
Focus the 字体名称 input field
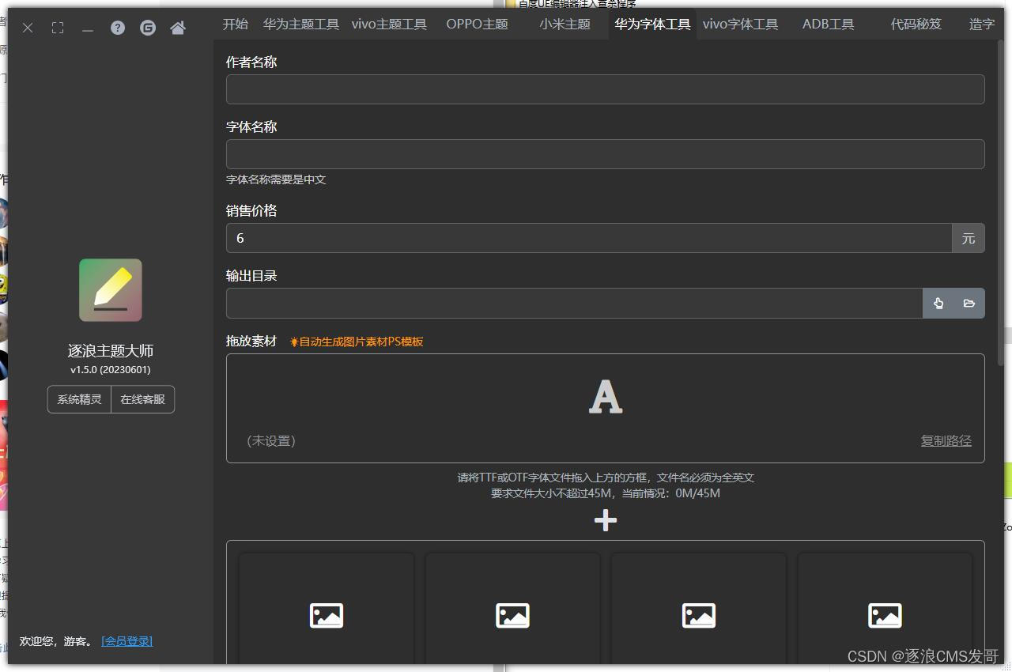pos(605,154)
